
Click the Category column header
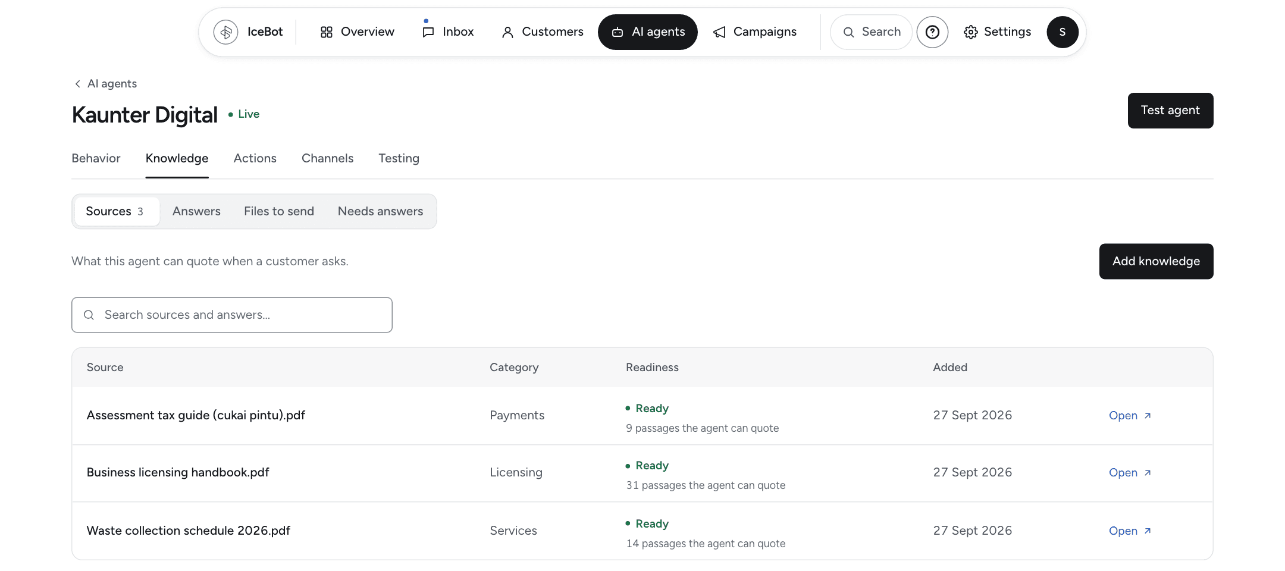(514, 368)
